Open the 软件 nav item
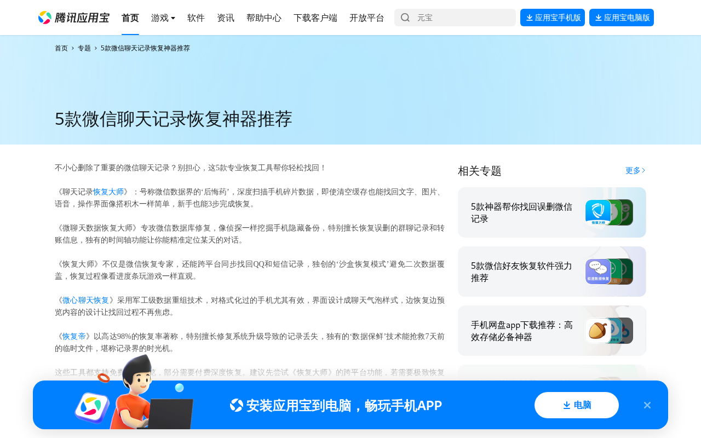The height and width of the screenshot is (438, 701). click(x=196, y=18)
